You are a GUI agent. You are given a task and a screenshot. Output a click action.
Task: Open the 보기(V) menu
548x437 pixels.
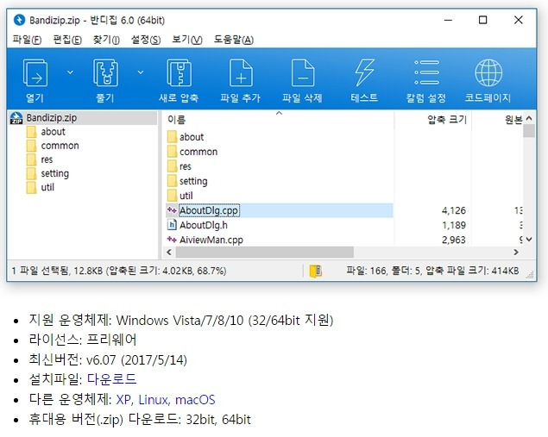(x=187, y=40)
